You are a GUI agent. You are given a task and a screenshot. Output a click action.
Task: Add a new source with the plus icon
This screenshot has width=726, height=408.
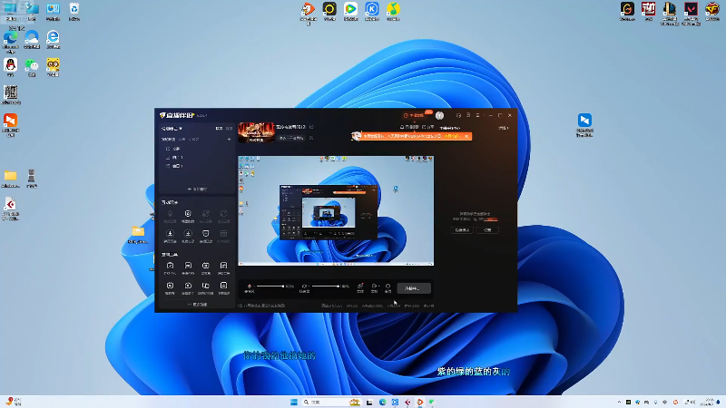pyautogui.click(x=229, y=140)
